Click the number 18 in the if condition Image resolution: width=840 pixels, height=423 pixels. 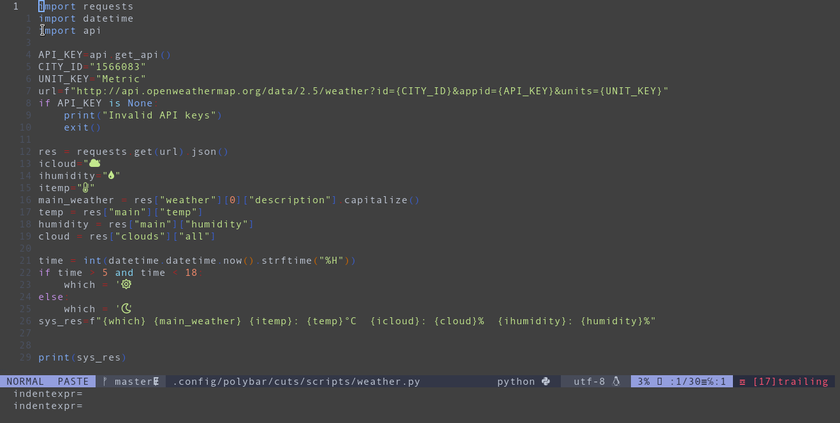(x=191, y=273)
